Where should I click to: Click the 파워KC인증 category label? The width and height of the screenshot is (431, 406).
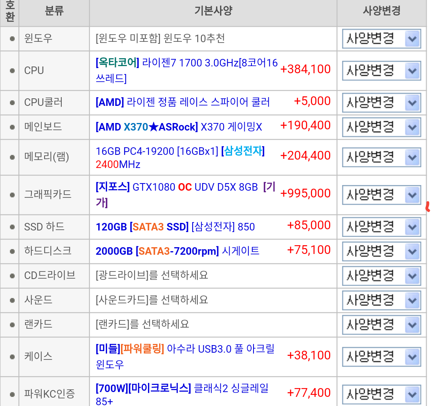49,394
